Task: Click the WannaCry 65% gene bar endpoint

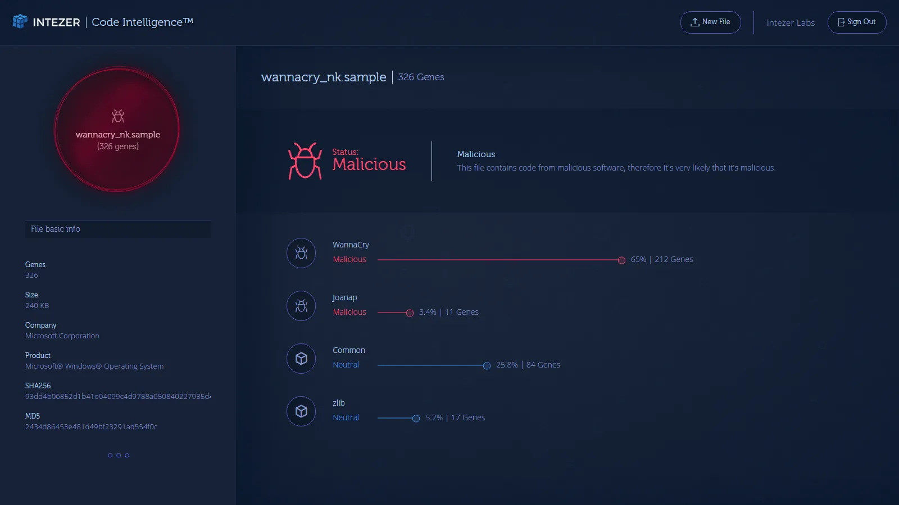Action: click(621, 260)
